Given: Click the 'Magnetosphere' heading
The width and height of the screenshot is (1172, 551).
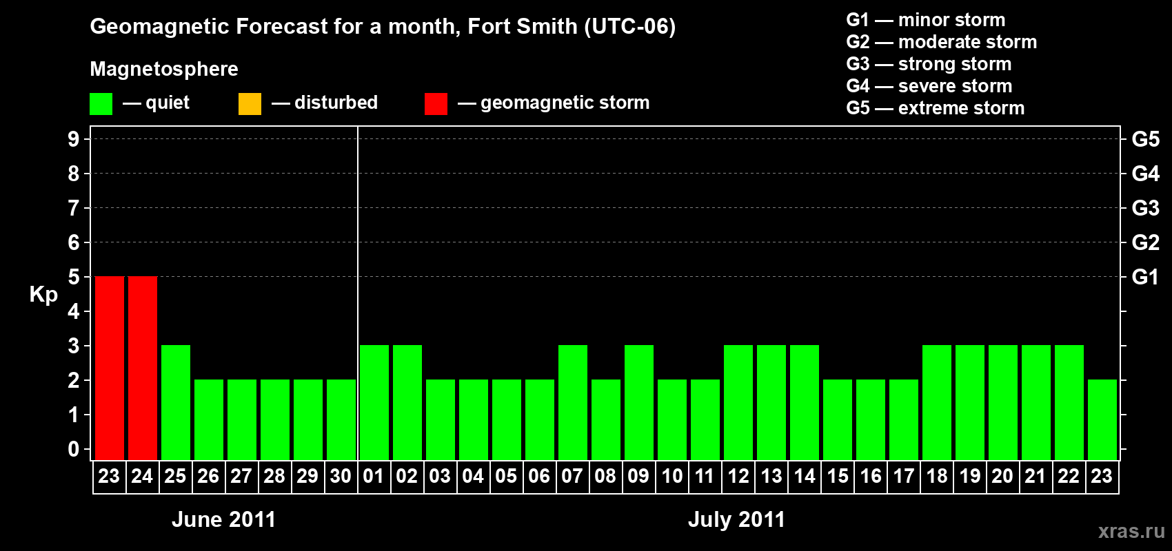Looking at the screenshot, I should click(x=164, y=69).
